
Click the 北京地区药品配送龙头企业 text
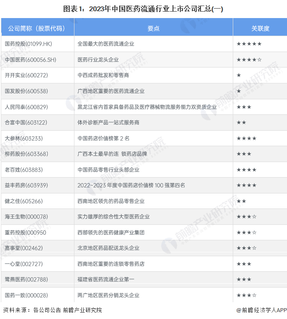pos(108,248)
